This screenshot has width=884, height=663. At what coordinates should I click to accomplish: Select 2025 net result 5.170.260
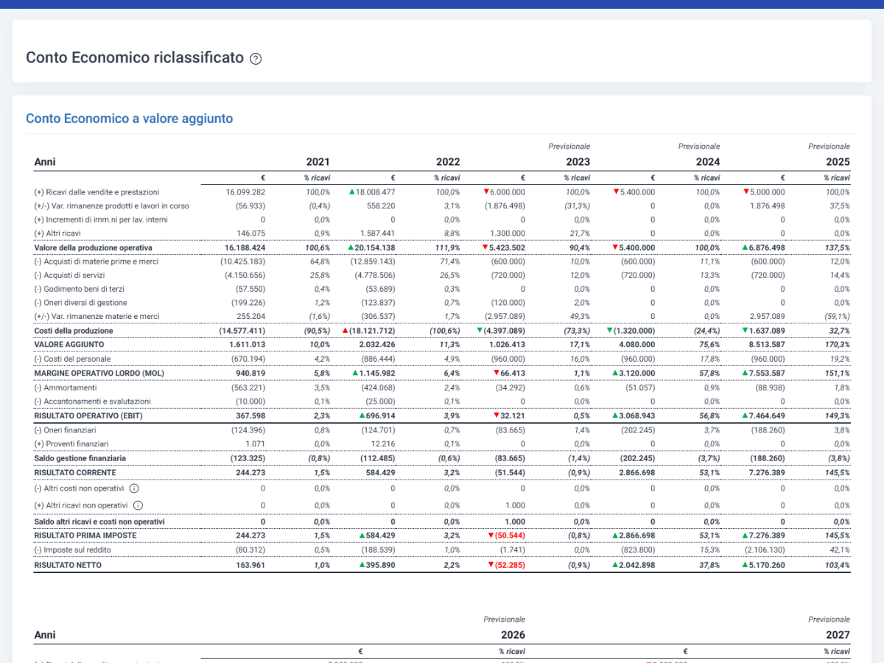point(767,565)
